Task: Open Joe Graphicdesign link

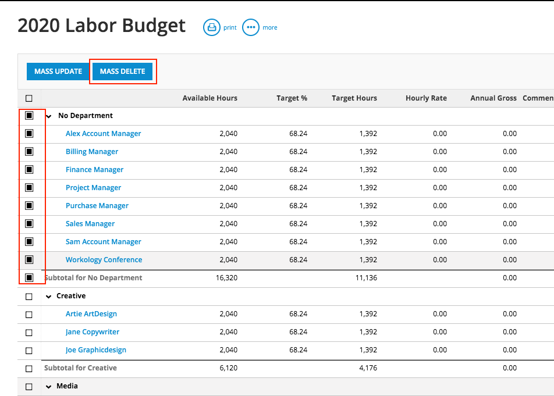Action: pos(96,349)
